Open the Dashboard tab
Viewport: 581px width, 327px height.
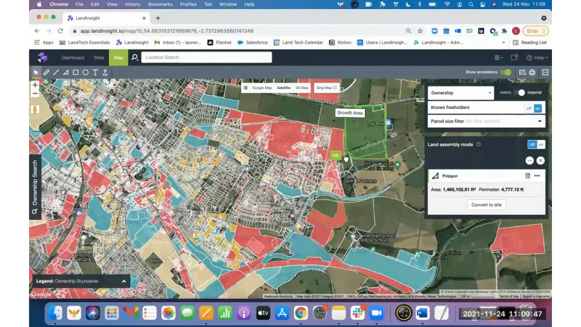(73, 58)
